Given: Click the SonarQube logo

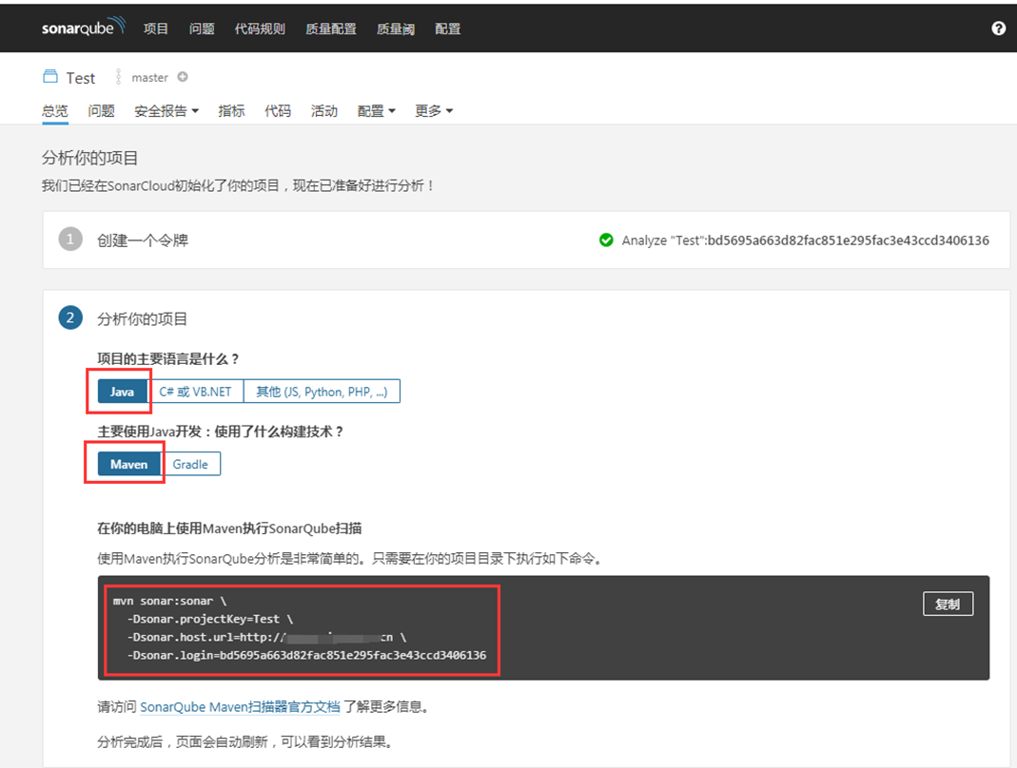Looking at the screenshot, I should pyautogui.click(x=83, y=28).
